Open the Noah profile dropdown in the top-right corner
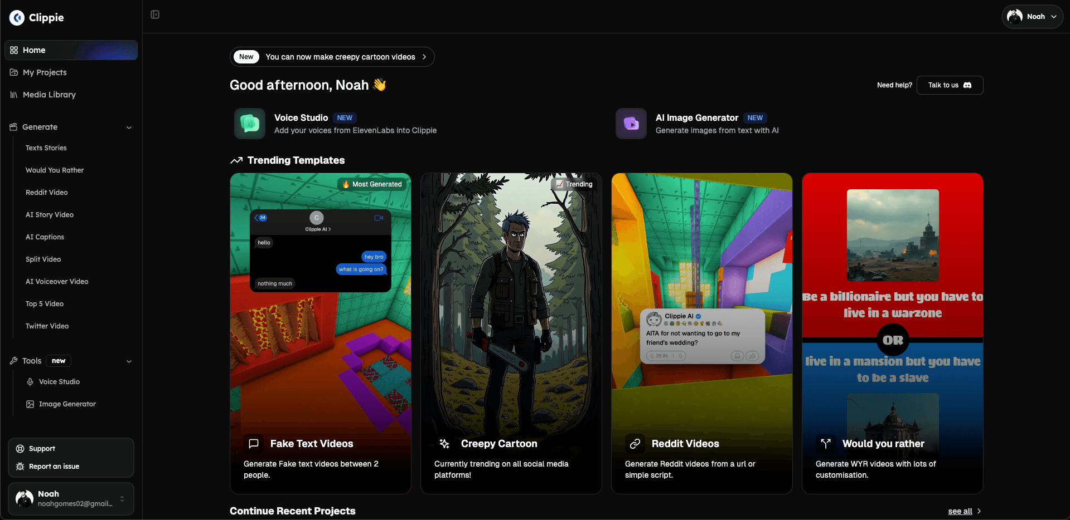1070x520 pixels. pyautogui.click(x=1032, y=17)
